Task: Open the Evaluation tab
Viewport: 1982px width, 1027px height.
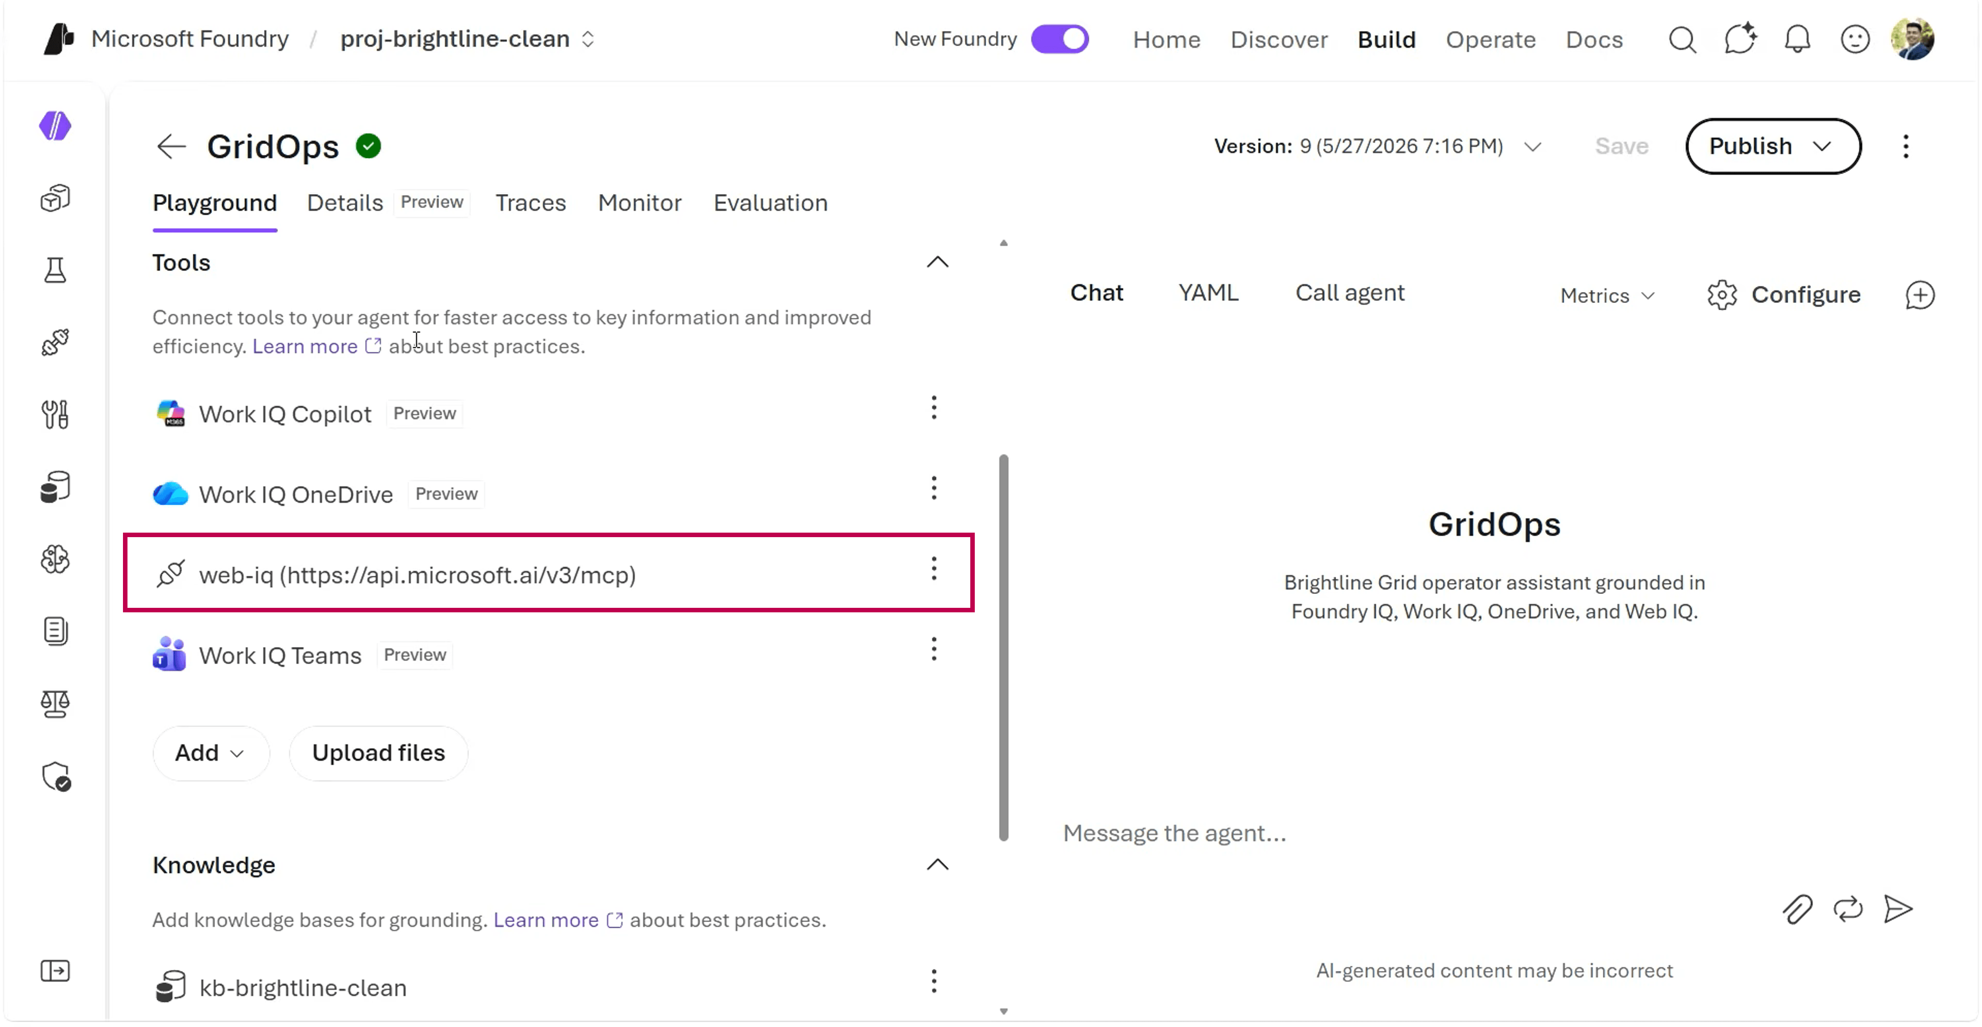Action: click(x=770, y=203)
